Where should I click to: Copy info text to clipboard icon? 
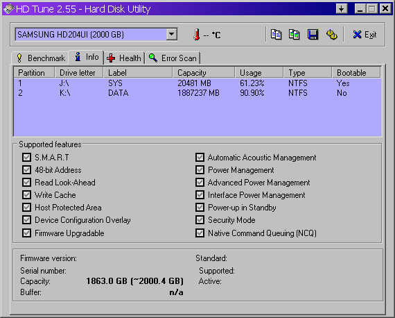tap(276, 35)
